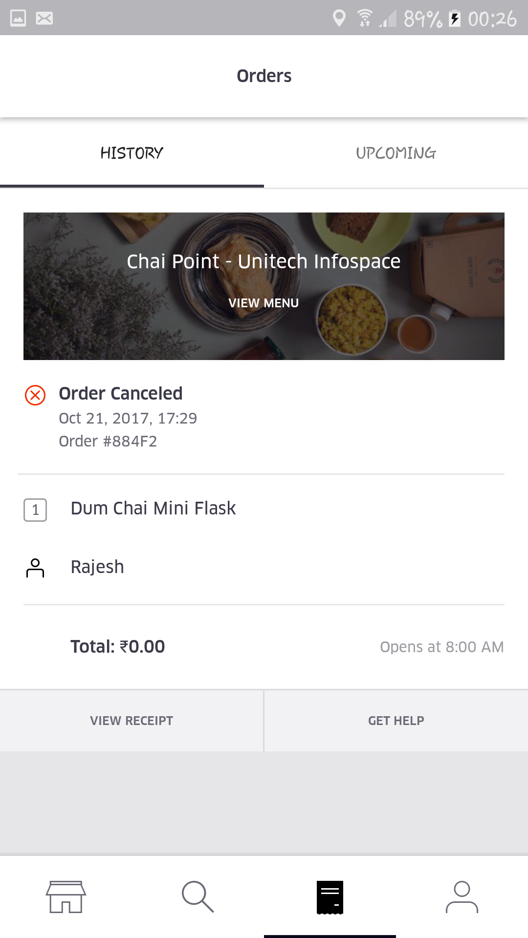Switch to the History tab
This screenshot has width=528, height=938.
[132, 153]
